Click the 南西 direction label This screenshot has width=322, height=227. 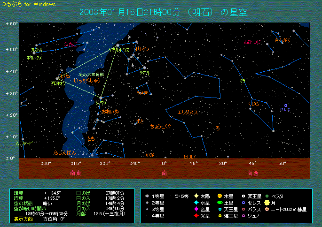click(x=253, y=173)
